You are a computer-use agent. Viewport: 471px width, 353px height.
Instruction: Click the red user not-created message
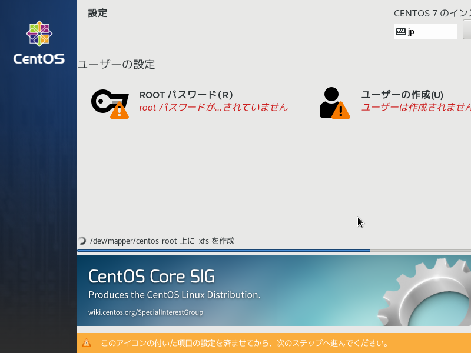(416, 108)
